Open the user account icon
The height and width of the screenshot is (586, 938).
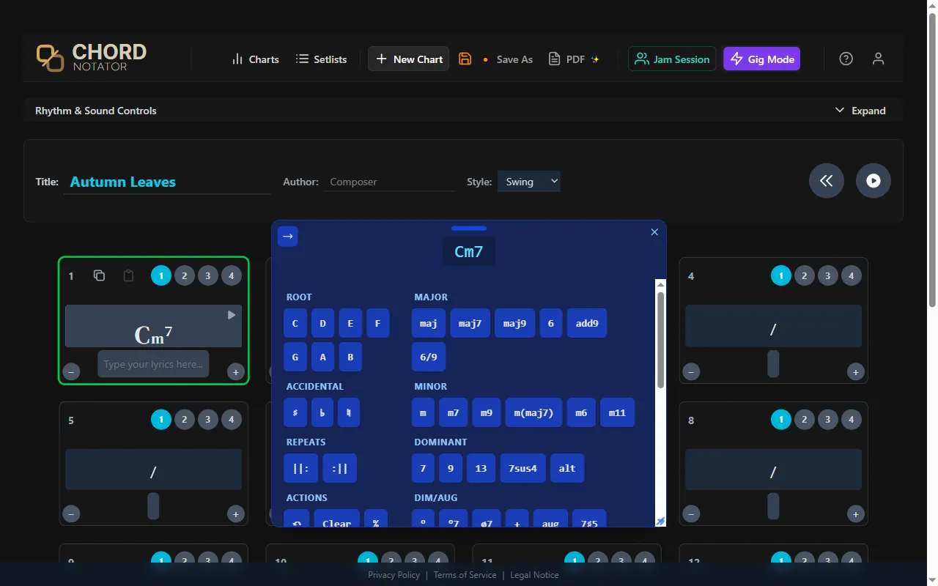[878, 58]
